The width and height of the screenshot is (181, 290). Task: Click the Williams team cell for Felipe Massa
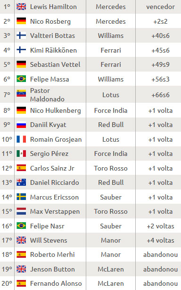[111, 79]
